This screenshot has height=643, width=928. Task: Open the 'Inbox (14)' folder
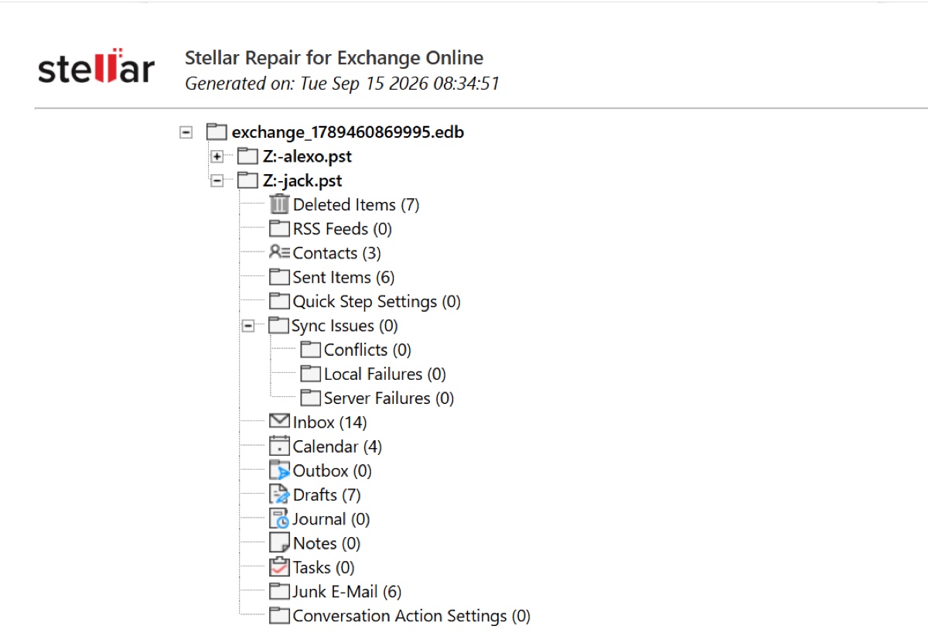(330, 422)
